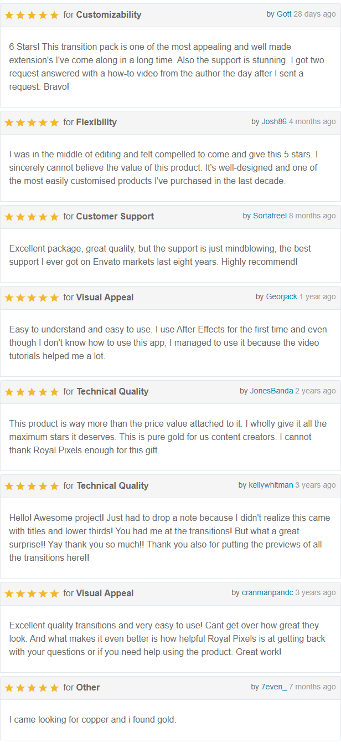The height and width of the screenshot is (747, 341).
Task: Click the "Customizability" category label
Action: tap(108, 15)
